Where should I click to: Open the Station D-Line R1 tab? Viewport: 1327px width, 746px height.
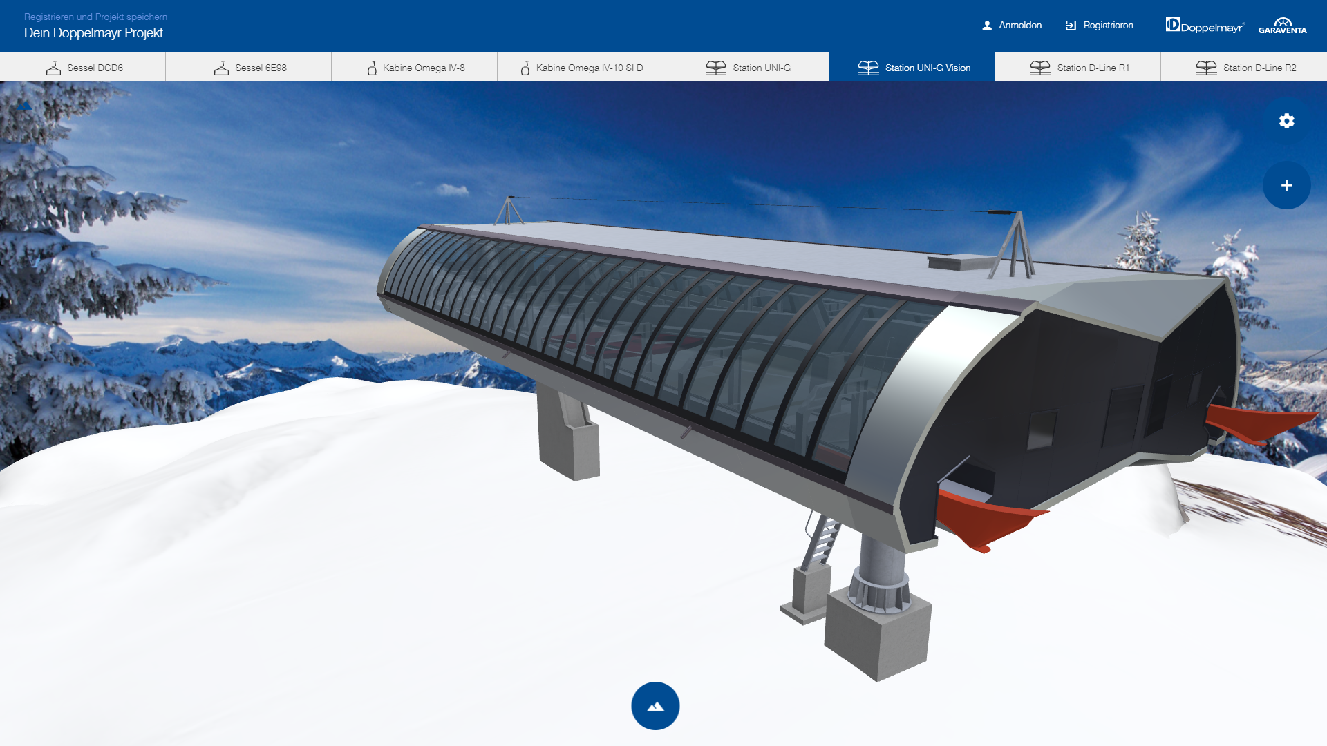1078,67
